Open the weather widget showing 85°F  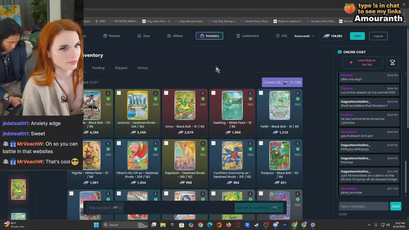[x=13, y=225]
